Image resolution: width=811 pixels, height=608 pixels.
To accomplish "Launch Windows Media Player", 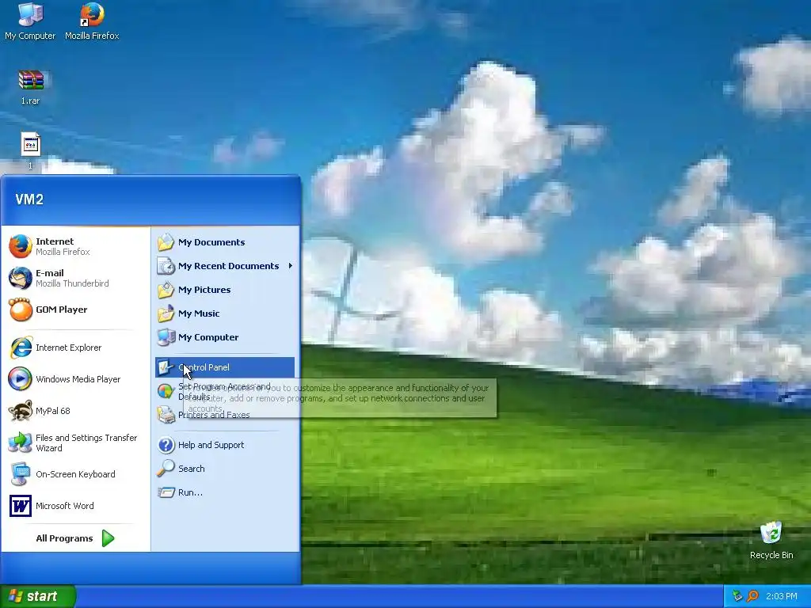I will coord(75,379).
